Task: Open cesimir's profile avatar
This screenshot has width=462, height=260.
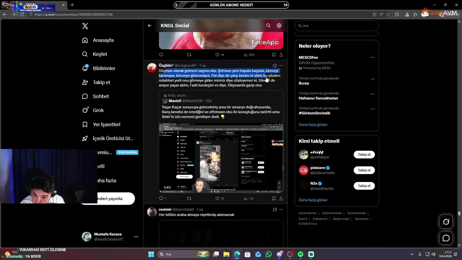Action: coord(152,212)
